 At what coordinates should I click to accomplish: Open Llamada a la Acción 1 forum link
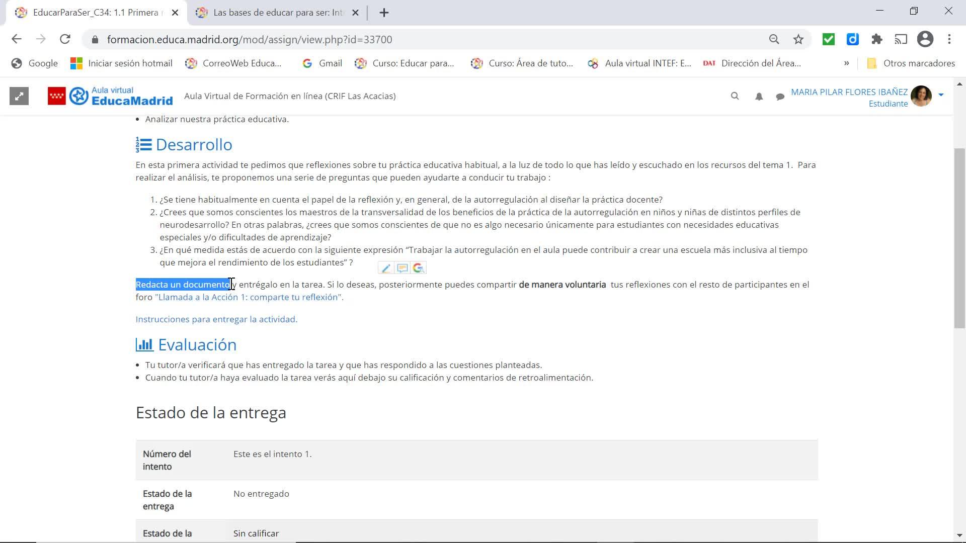tap(249, 297)
